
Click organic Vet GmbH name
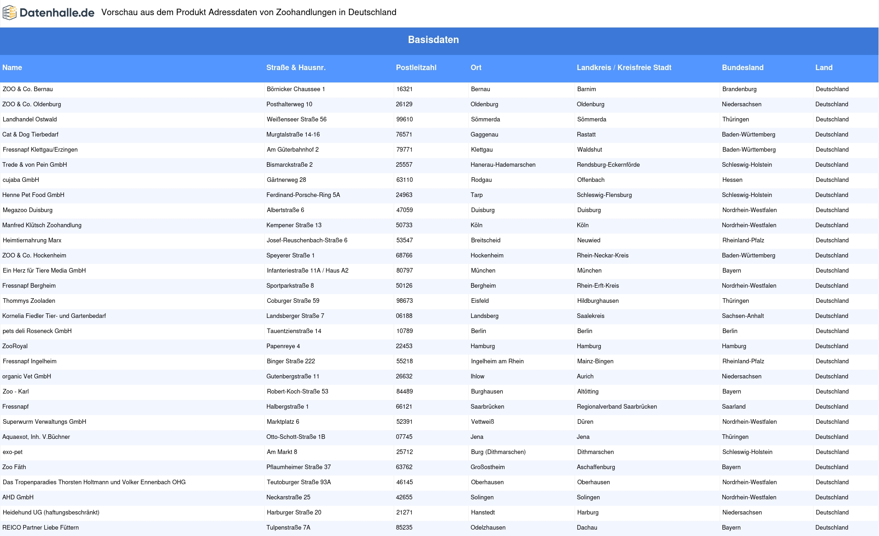coord(27,377)
